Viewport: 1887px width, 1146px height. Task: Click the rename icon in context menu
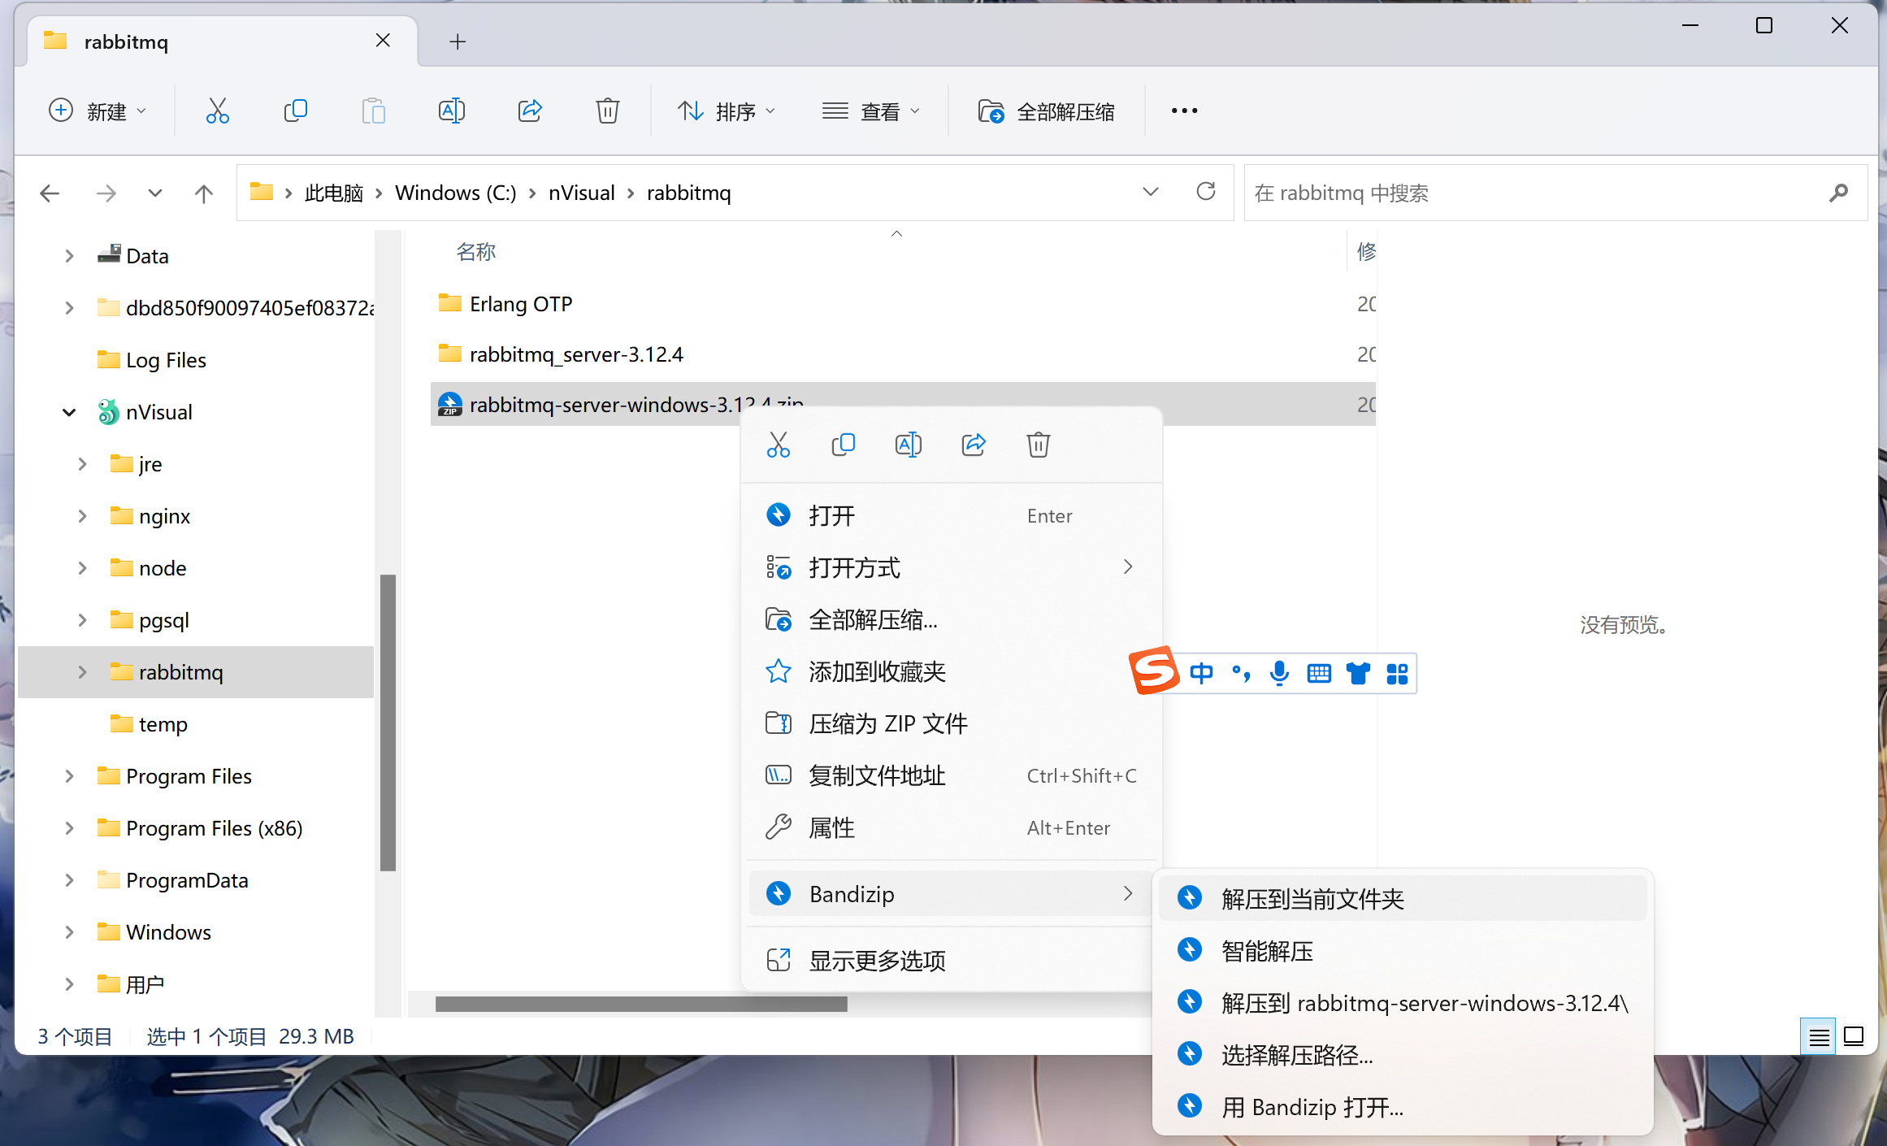908,445
